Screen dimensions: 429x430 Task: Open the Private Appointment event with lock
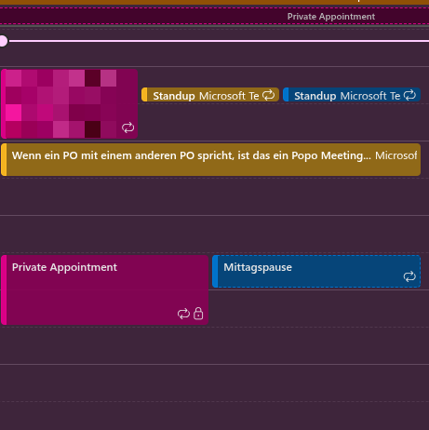104,289
